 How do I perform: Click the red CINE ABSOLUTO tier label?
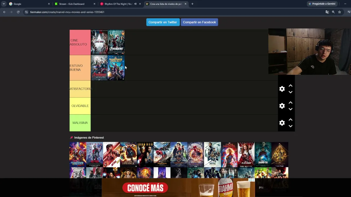point(80,42)
